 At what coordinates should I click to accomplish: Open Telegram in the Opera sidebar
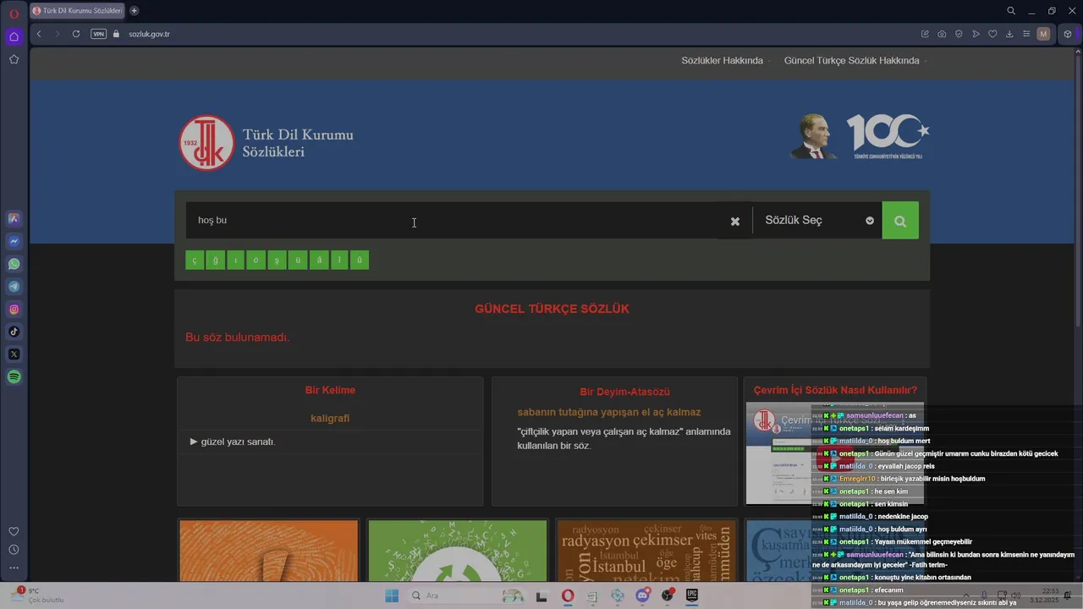pos(14,287)
